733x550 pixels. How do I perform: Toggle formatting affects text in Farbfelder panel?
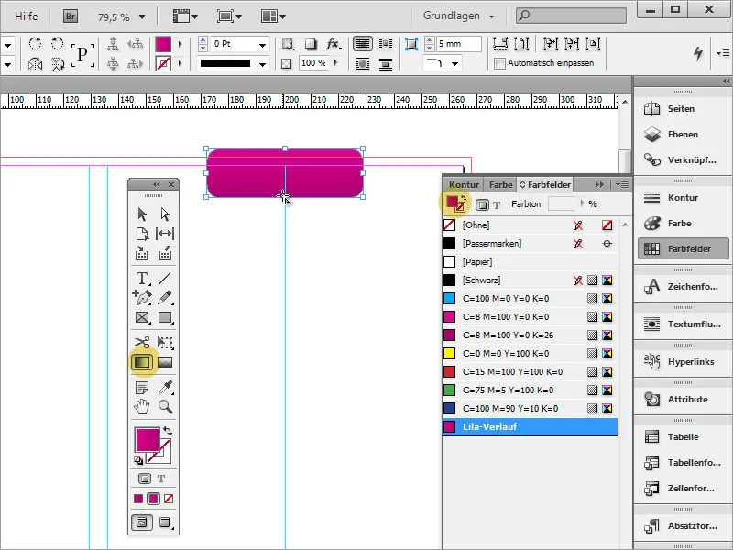pyautogui.click(x=497, y=204)
